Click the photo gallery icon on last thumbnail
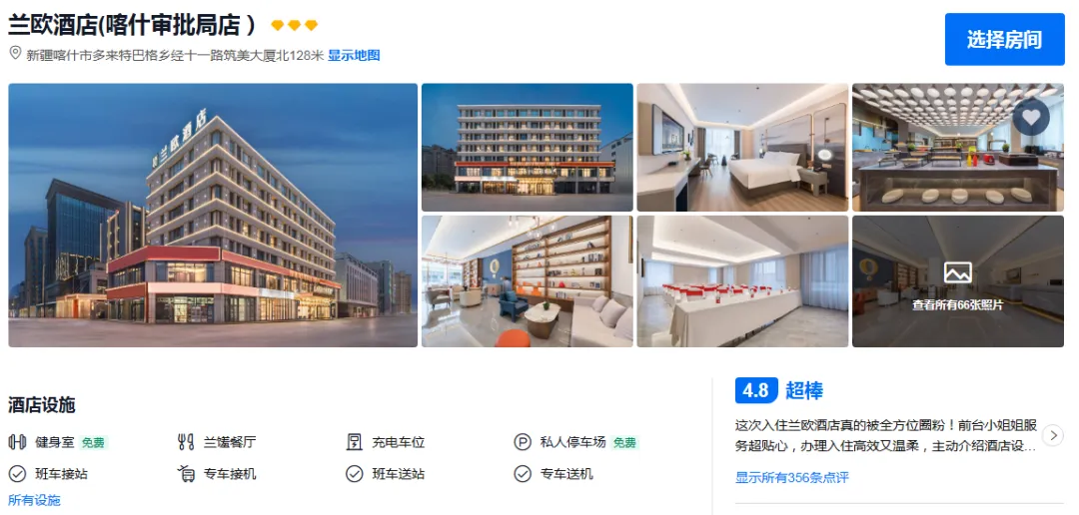This screenshot has width=1079, height=515. (958, 273)
